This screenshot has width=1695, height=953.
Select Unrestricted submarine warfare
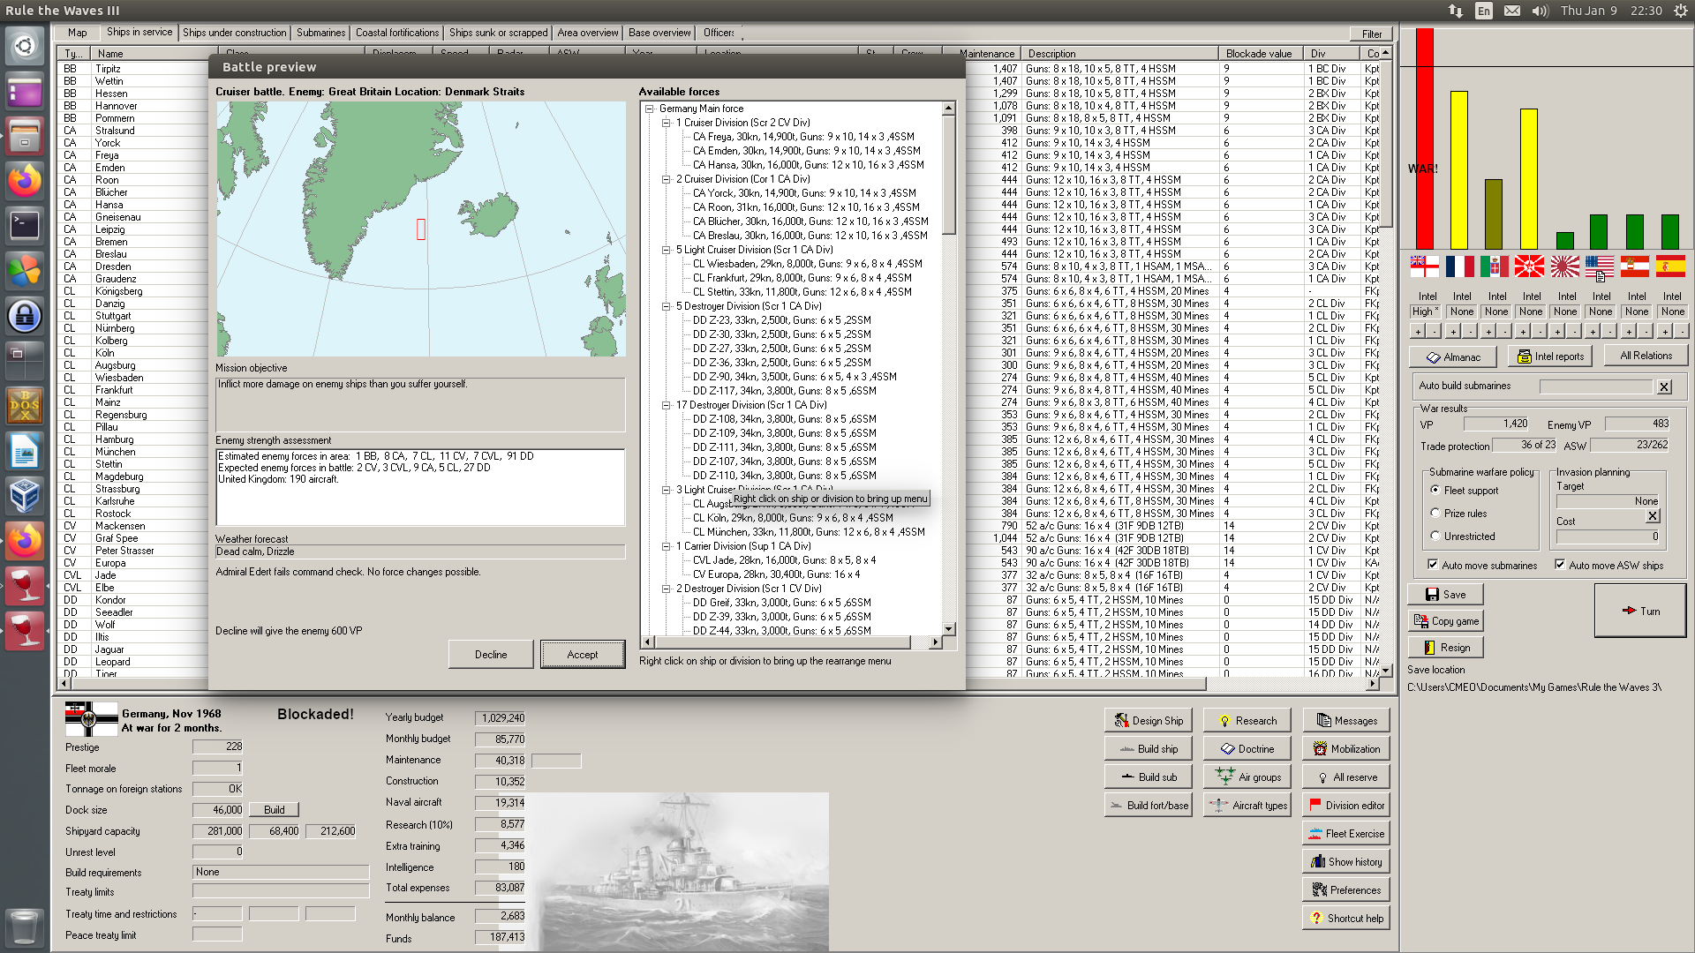[1435, 537]
